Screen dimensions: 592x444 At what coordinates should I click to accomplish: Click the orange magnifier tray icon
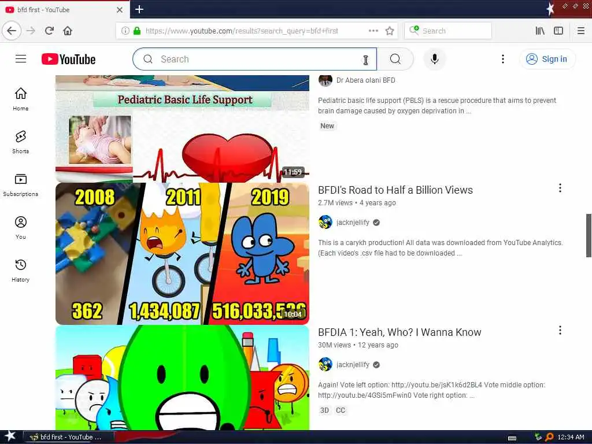coord(549,437)
